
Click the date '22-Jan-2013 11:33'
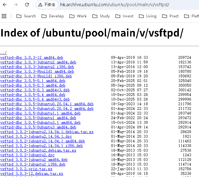(130, 169)
